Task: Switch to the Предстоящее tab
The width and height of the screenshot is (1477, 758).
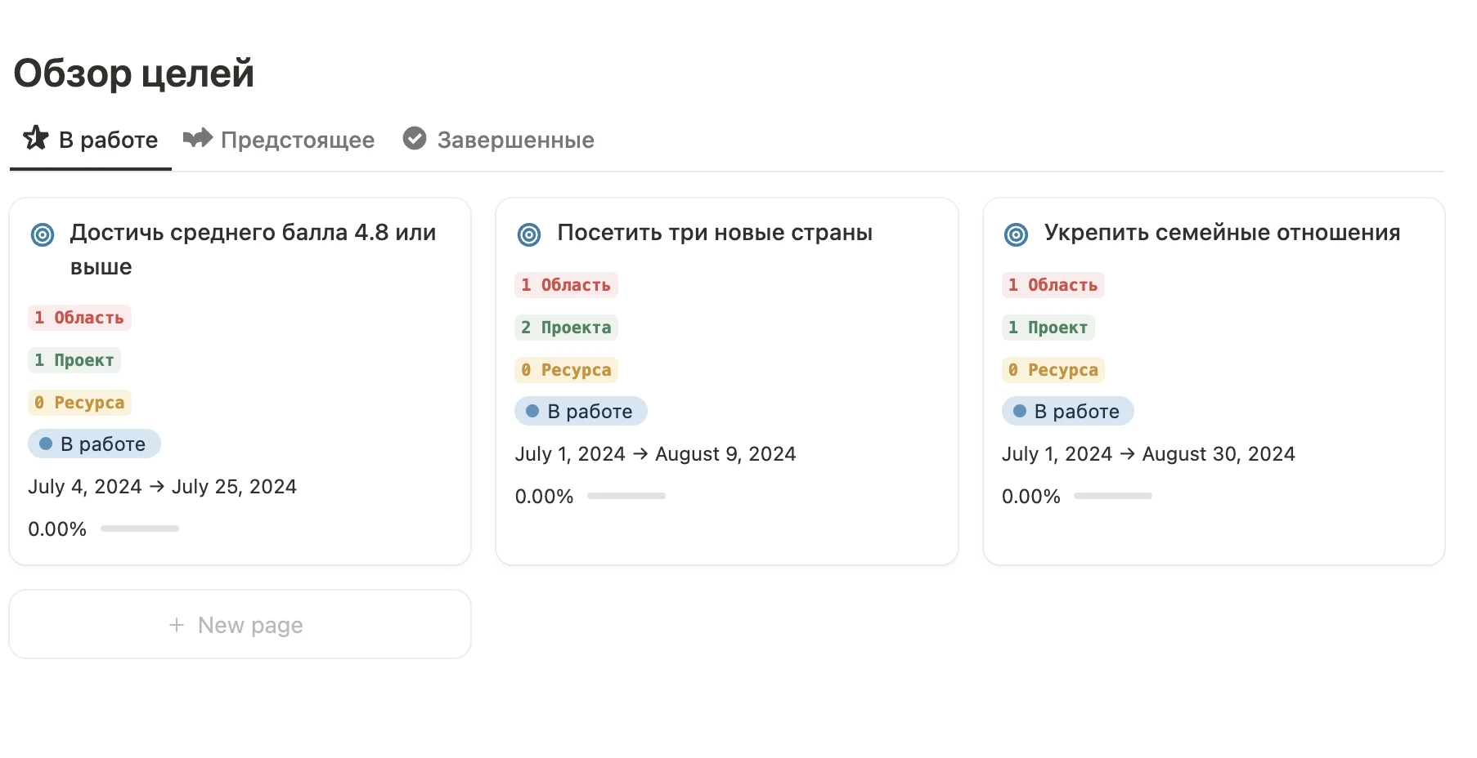Action: point(297,140)
